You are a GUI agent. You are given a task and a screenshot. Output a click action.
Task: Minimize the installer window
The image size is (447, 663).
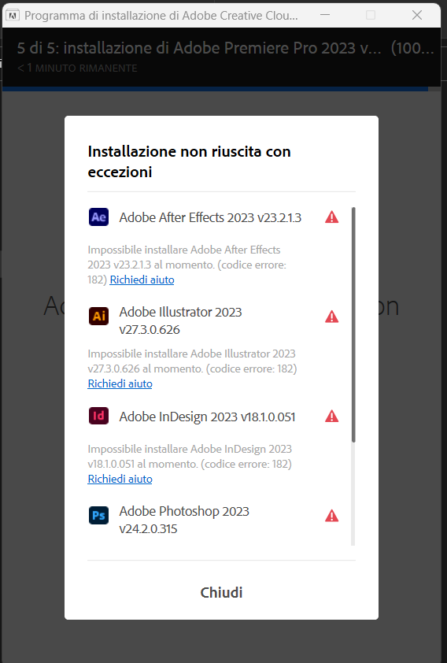click(x=325, y=15)
